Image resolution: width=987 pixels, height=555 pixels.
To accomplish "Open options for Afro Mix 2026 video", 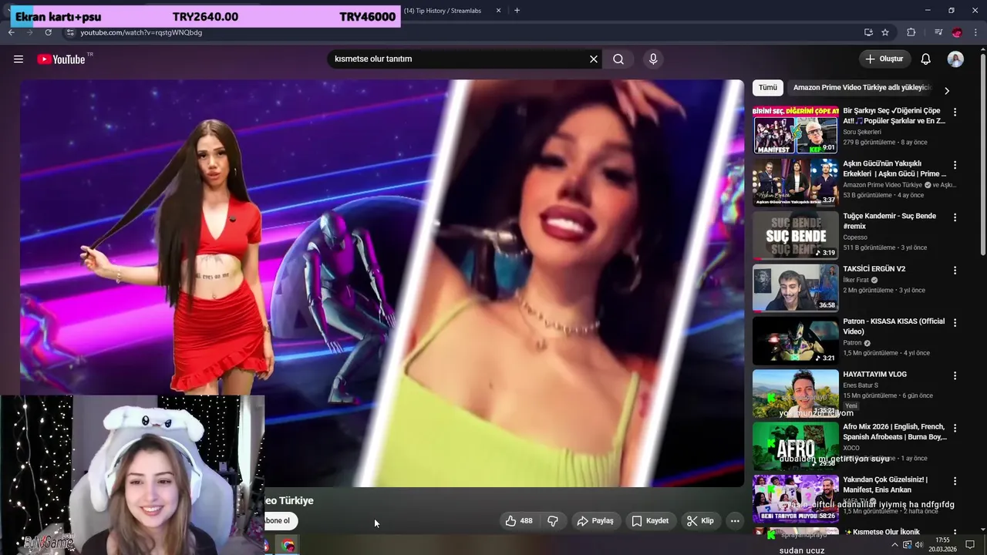I will tap(955, 428).
